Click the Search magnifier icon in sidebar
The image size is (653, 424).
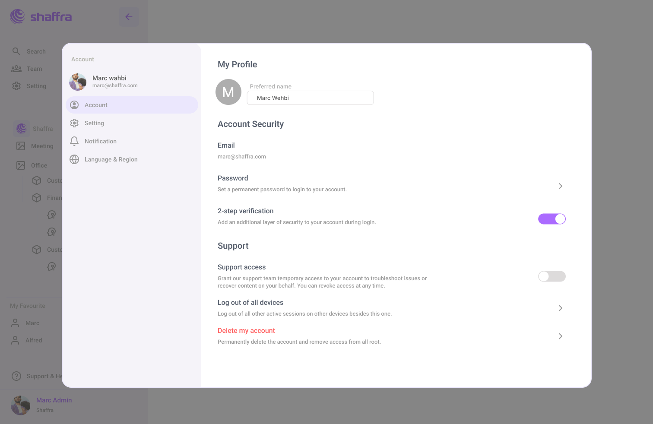[16, 51]
